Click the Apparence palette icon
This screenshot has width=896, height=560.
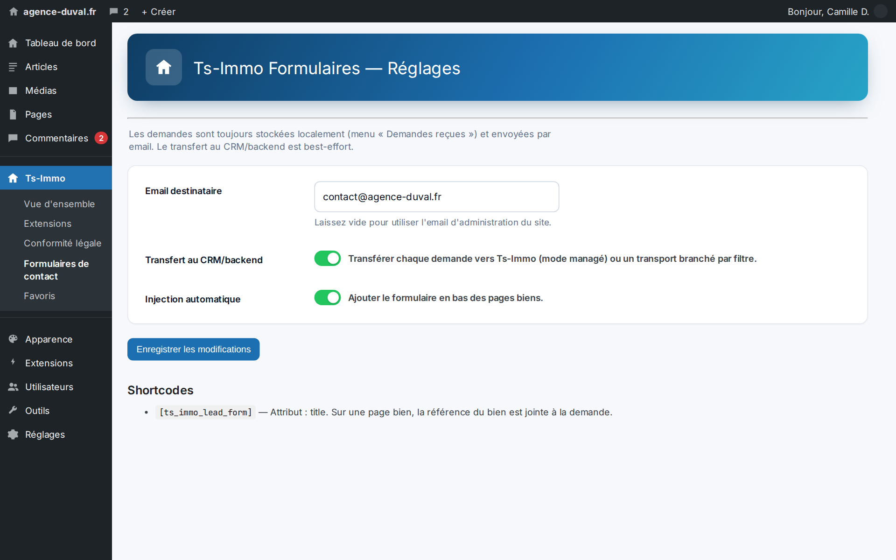pos(13,339)
